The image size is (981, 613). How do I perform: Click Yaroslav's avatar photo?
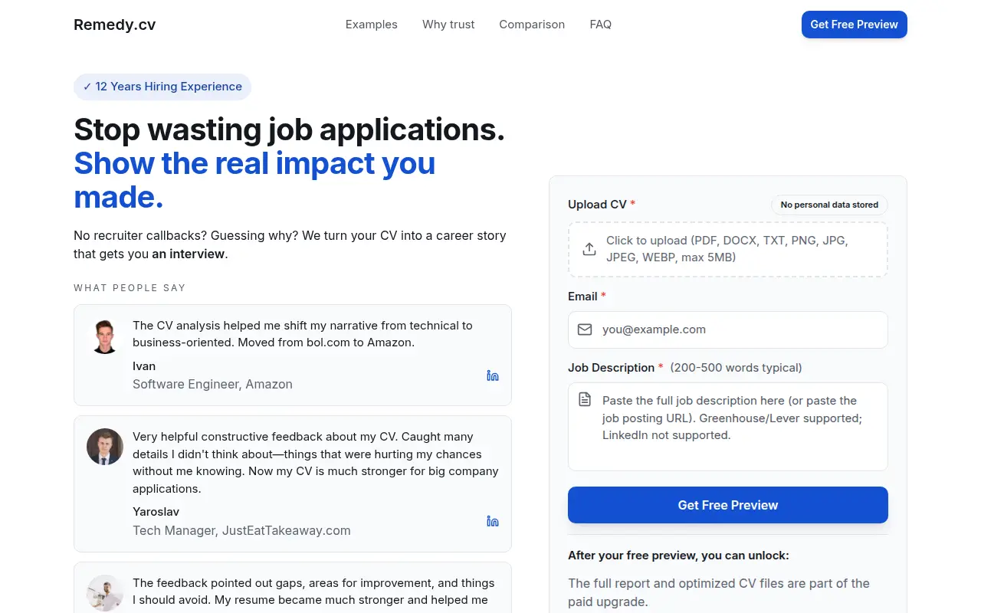click(105, 447)
